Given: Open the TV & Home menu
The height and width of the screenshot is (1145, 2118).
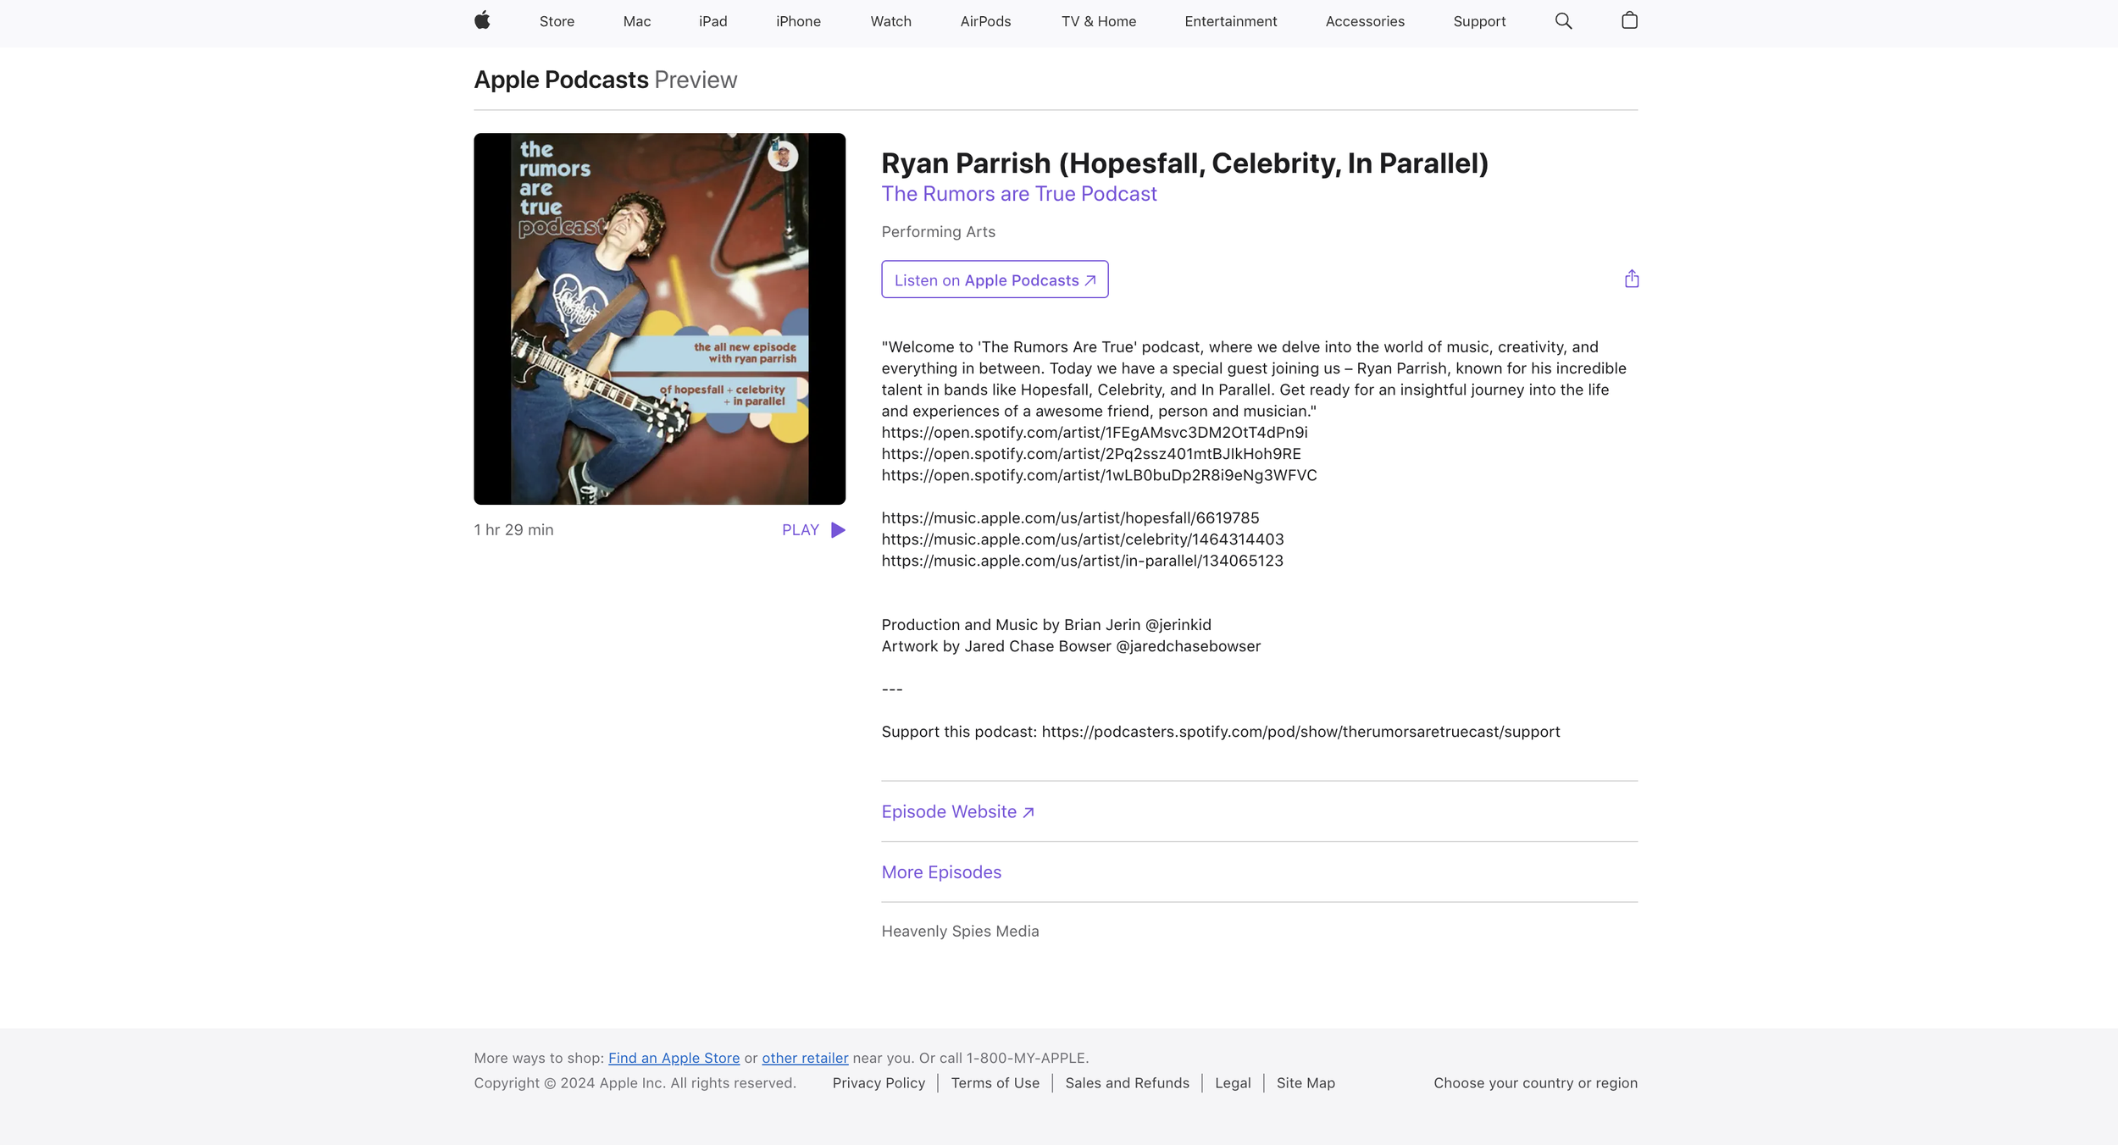Looking at the screenshot, I should pos(1098,21).
